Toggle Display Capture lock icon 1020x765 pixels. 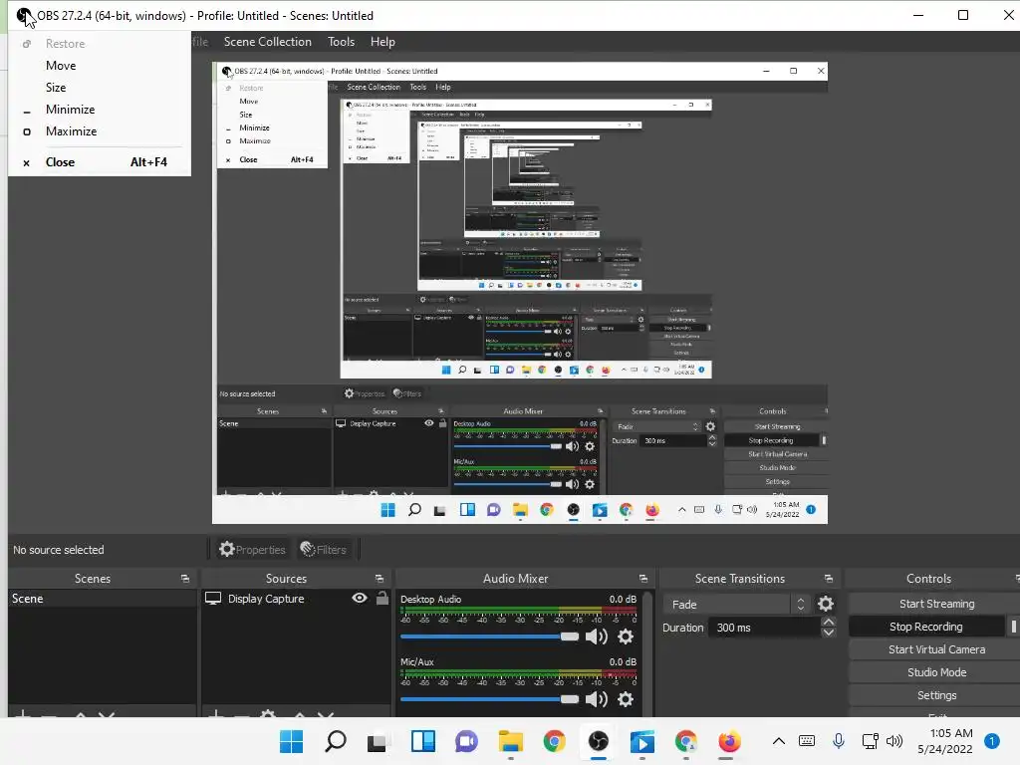coord(382,598)
